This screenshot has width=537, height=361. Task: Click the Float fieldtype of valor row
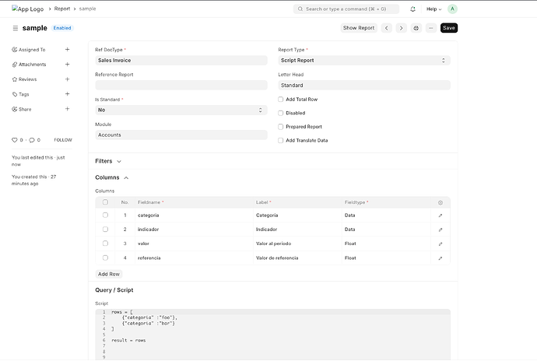(x=386, y=244)
